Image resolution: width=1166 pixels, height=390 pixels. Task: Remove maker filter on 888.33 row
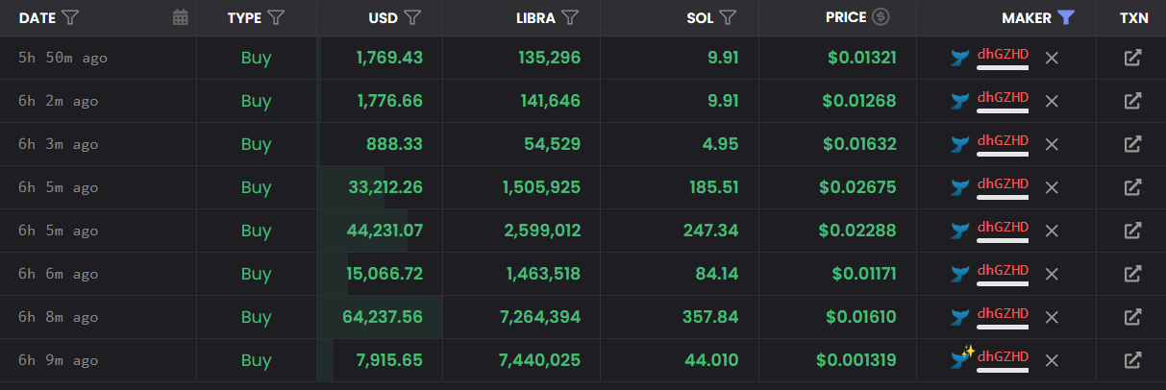[x=1052, y=144]
